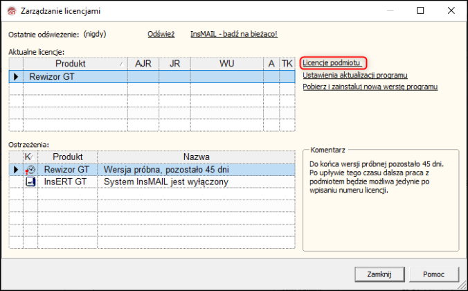The image size is (468, 291).
Task: Click row arrow beside Rewizor GT license
Action: tap(15, 77)
